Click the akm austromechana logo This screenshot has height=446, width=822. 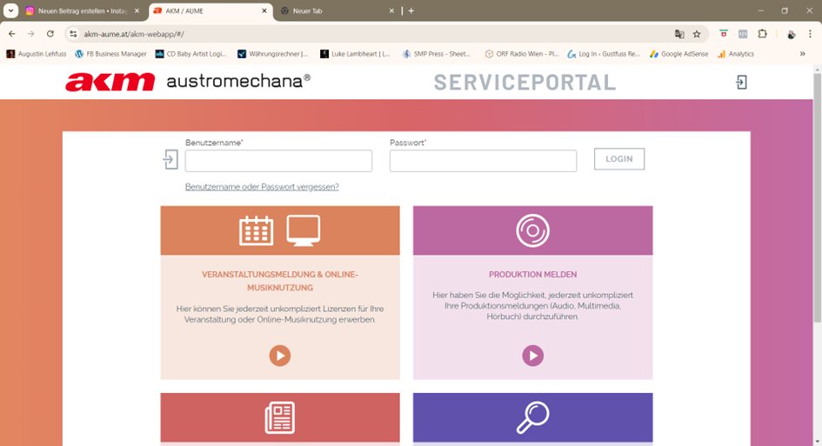coord(188,82)
